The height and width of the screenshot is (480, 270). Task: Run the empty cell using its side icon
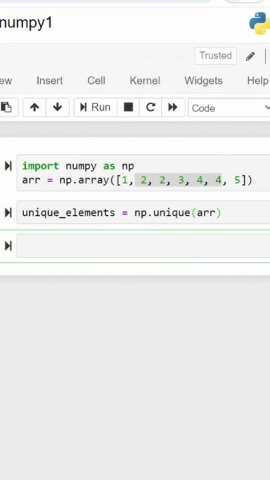coord(8,245)
